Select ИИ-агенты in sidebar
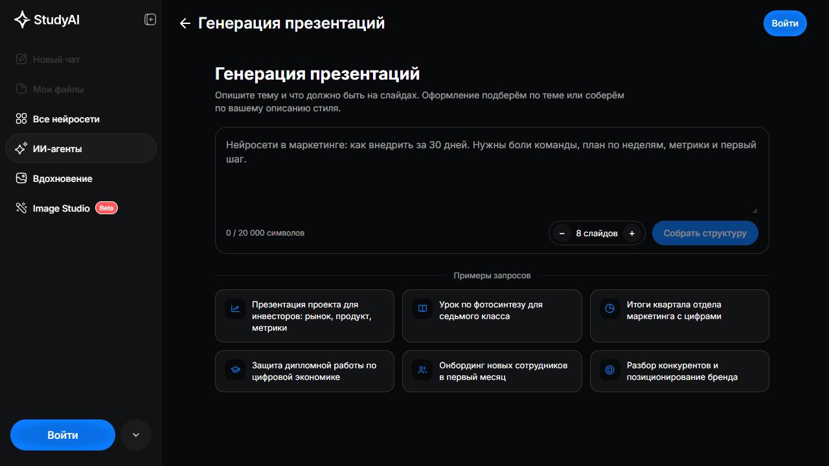 tap(81, 148)
